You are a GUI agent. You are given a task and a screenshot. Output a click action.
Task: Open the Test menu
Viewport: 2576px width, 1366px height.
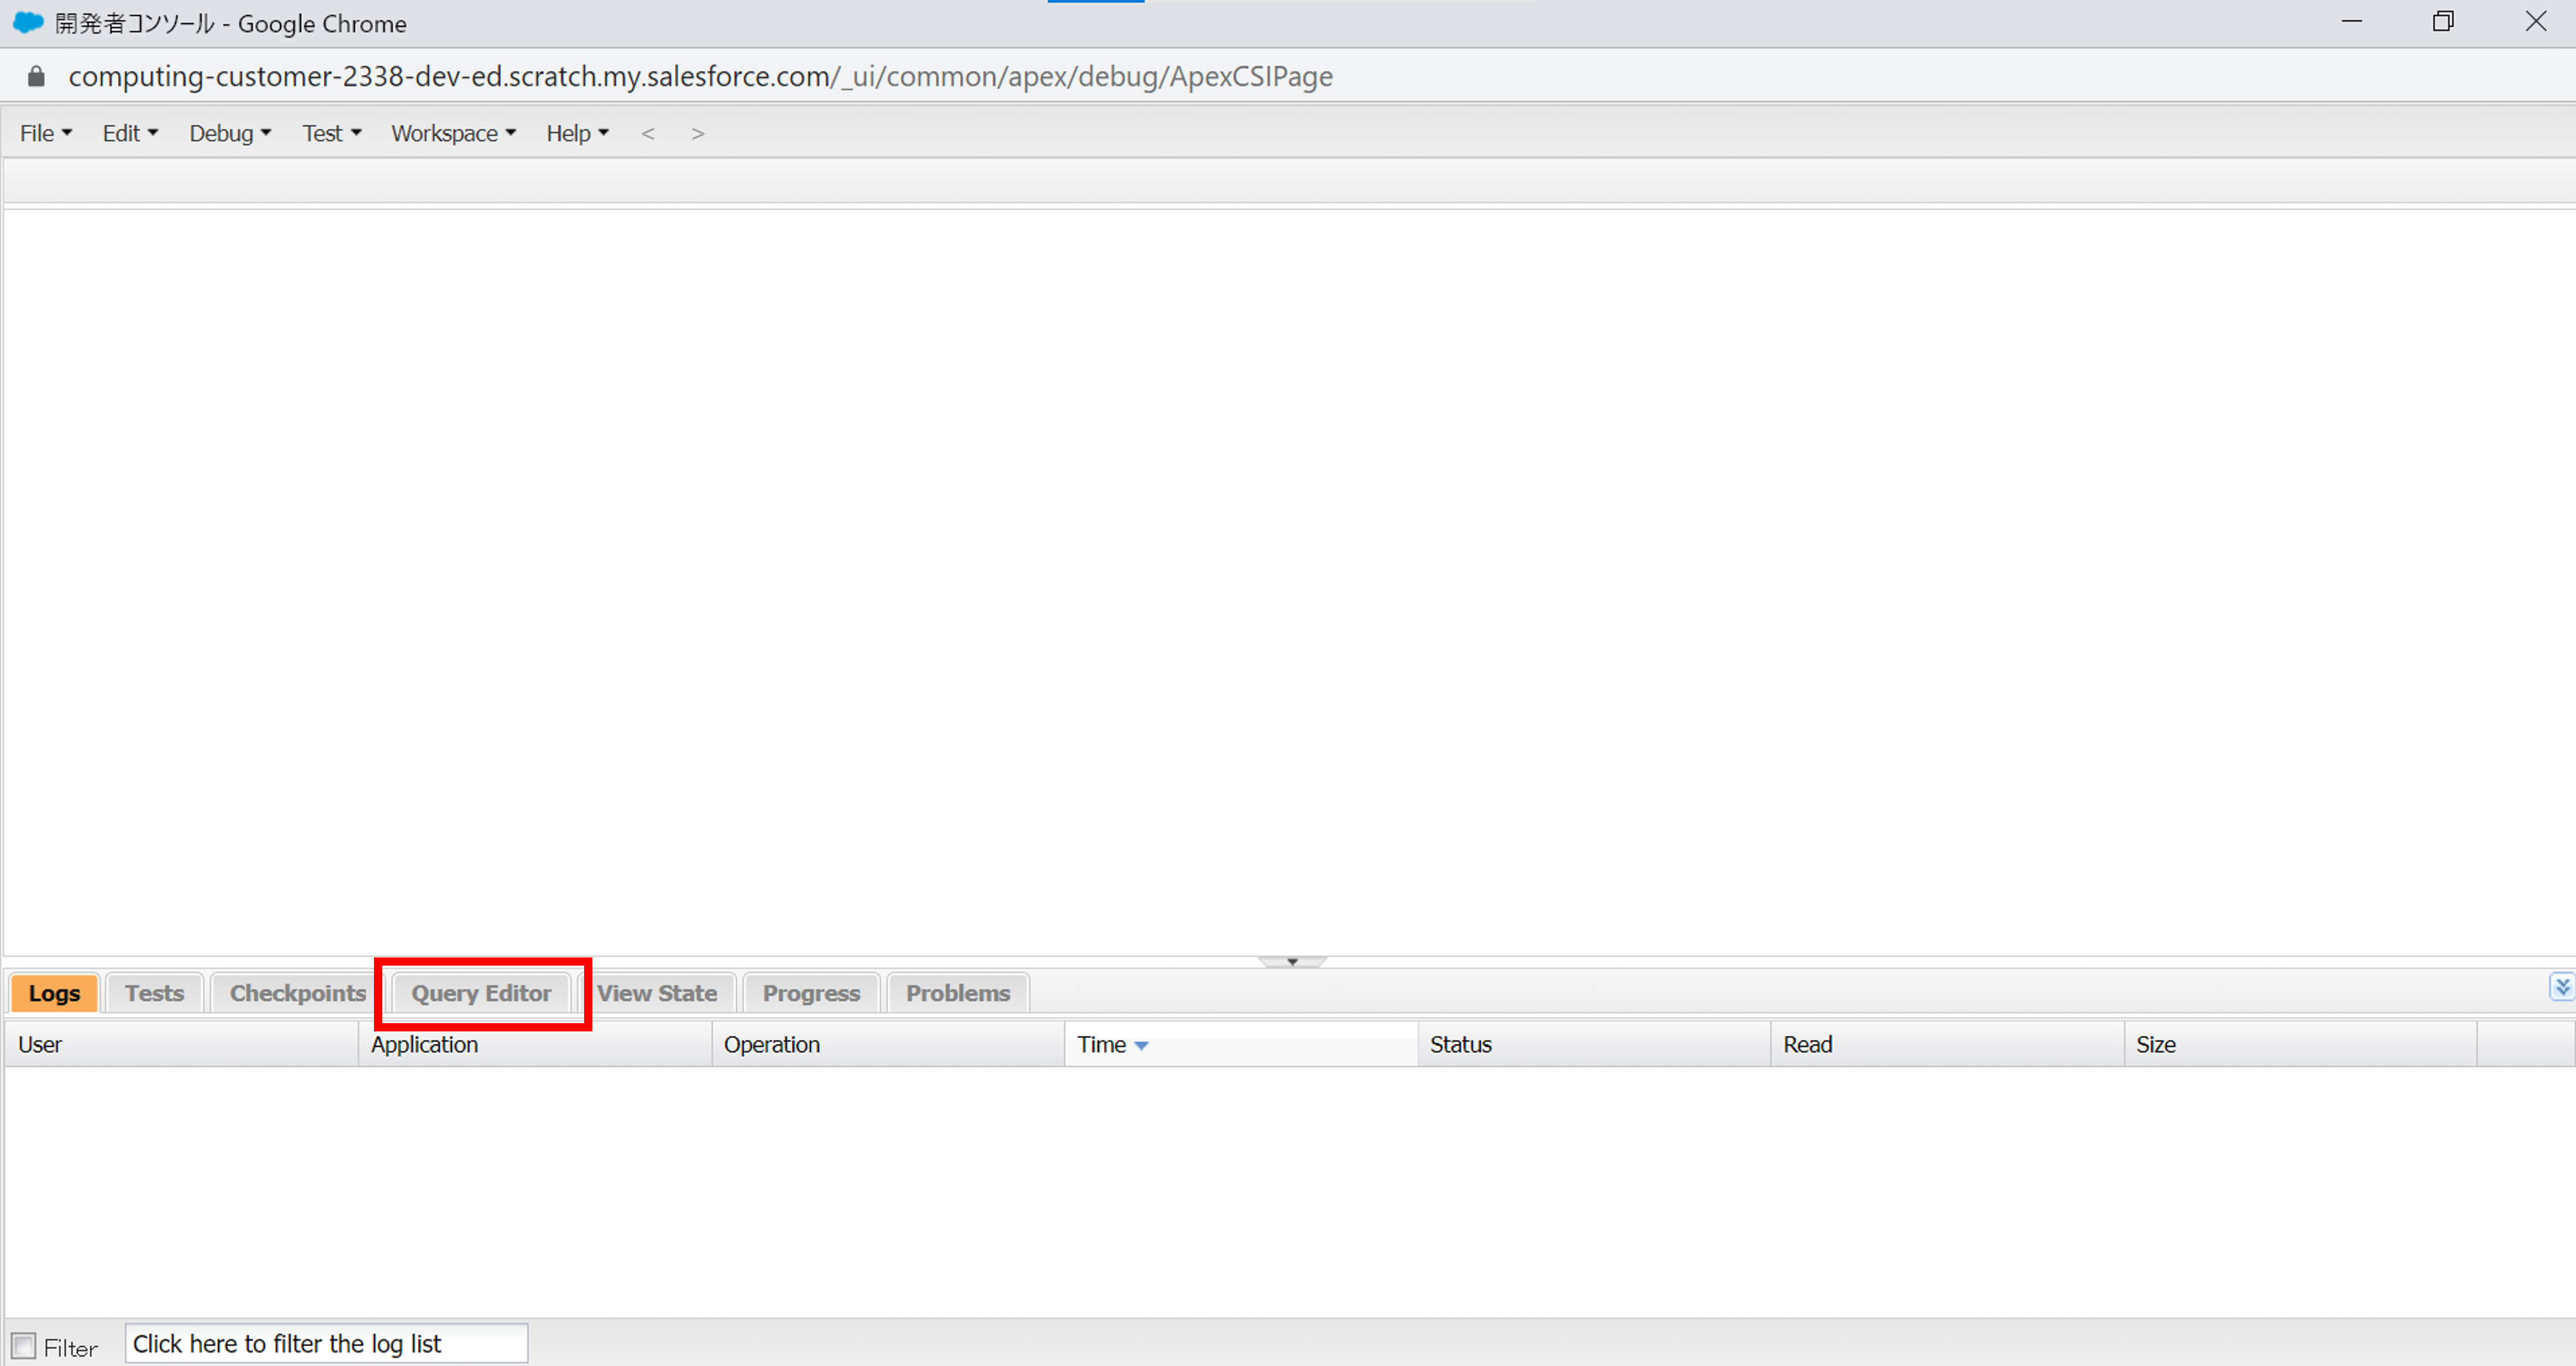point(331,134)
